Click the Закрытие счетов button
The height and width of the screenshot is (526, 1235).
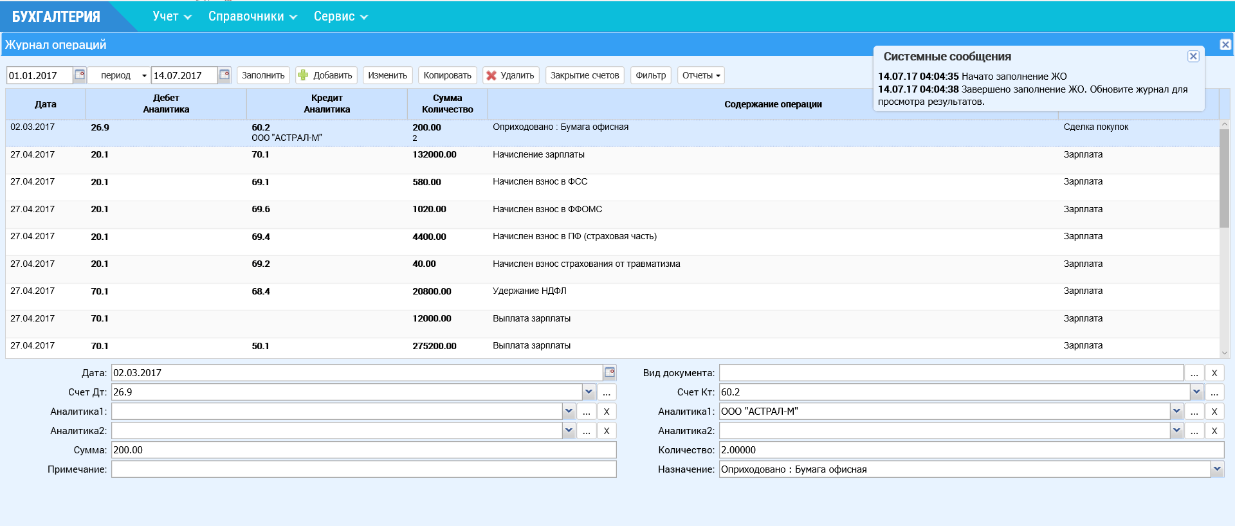click(x=584, y=75)
